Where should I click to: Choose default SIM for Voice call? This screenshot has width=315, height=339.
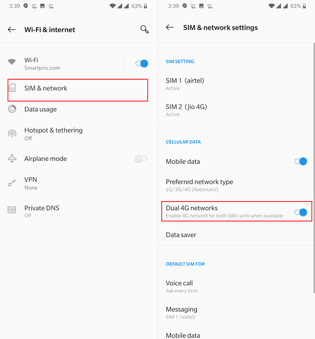pyautogui.click(x=236, y=287)
